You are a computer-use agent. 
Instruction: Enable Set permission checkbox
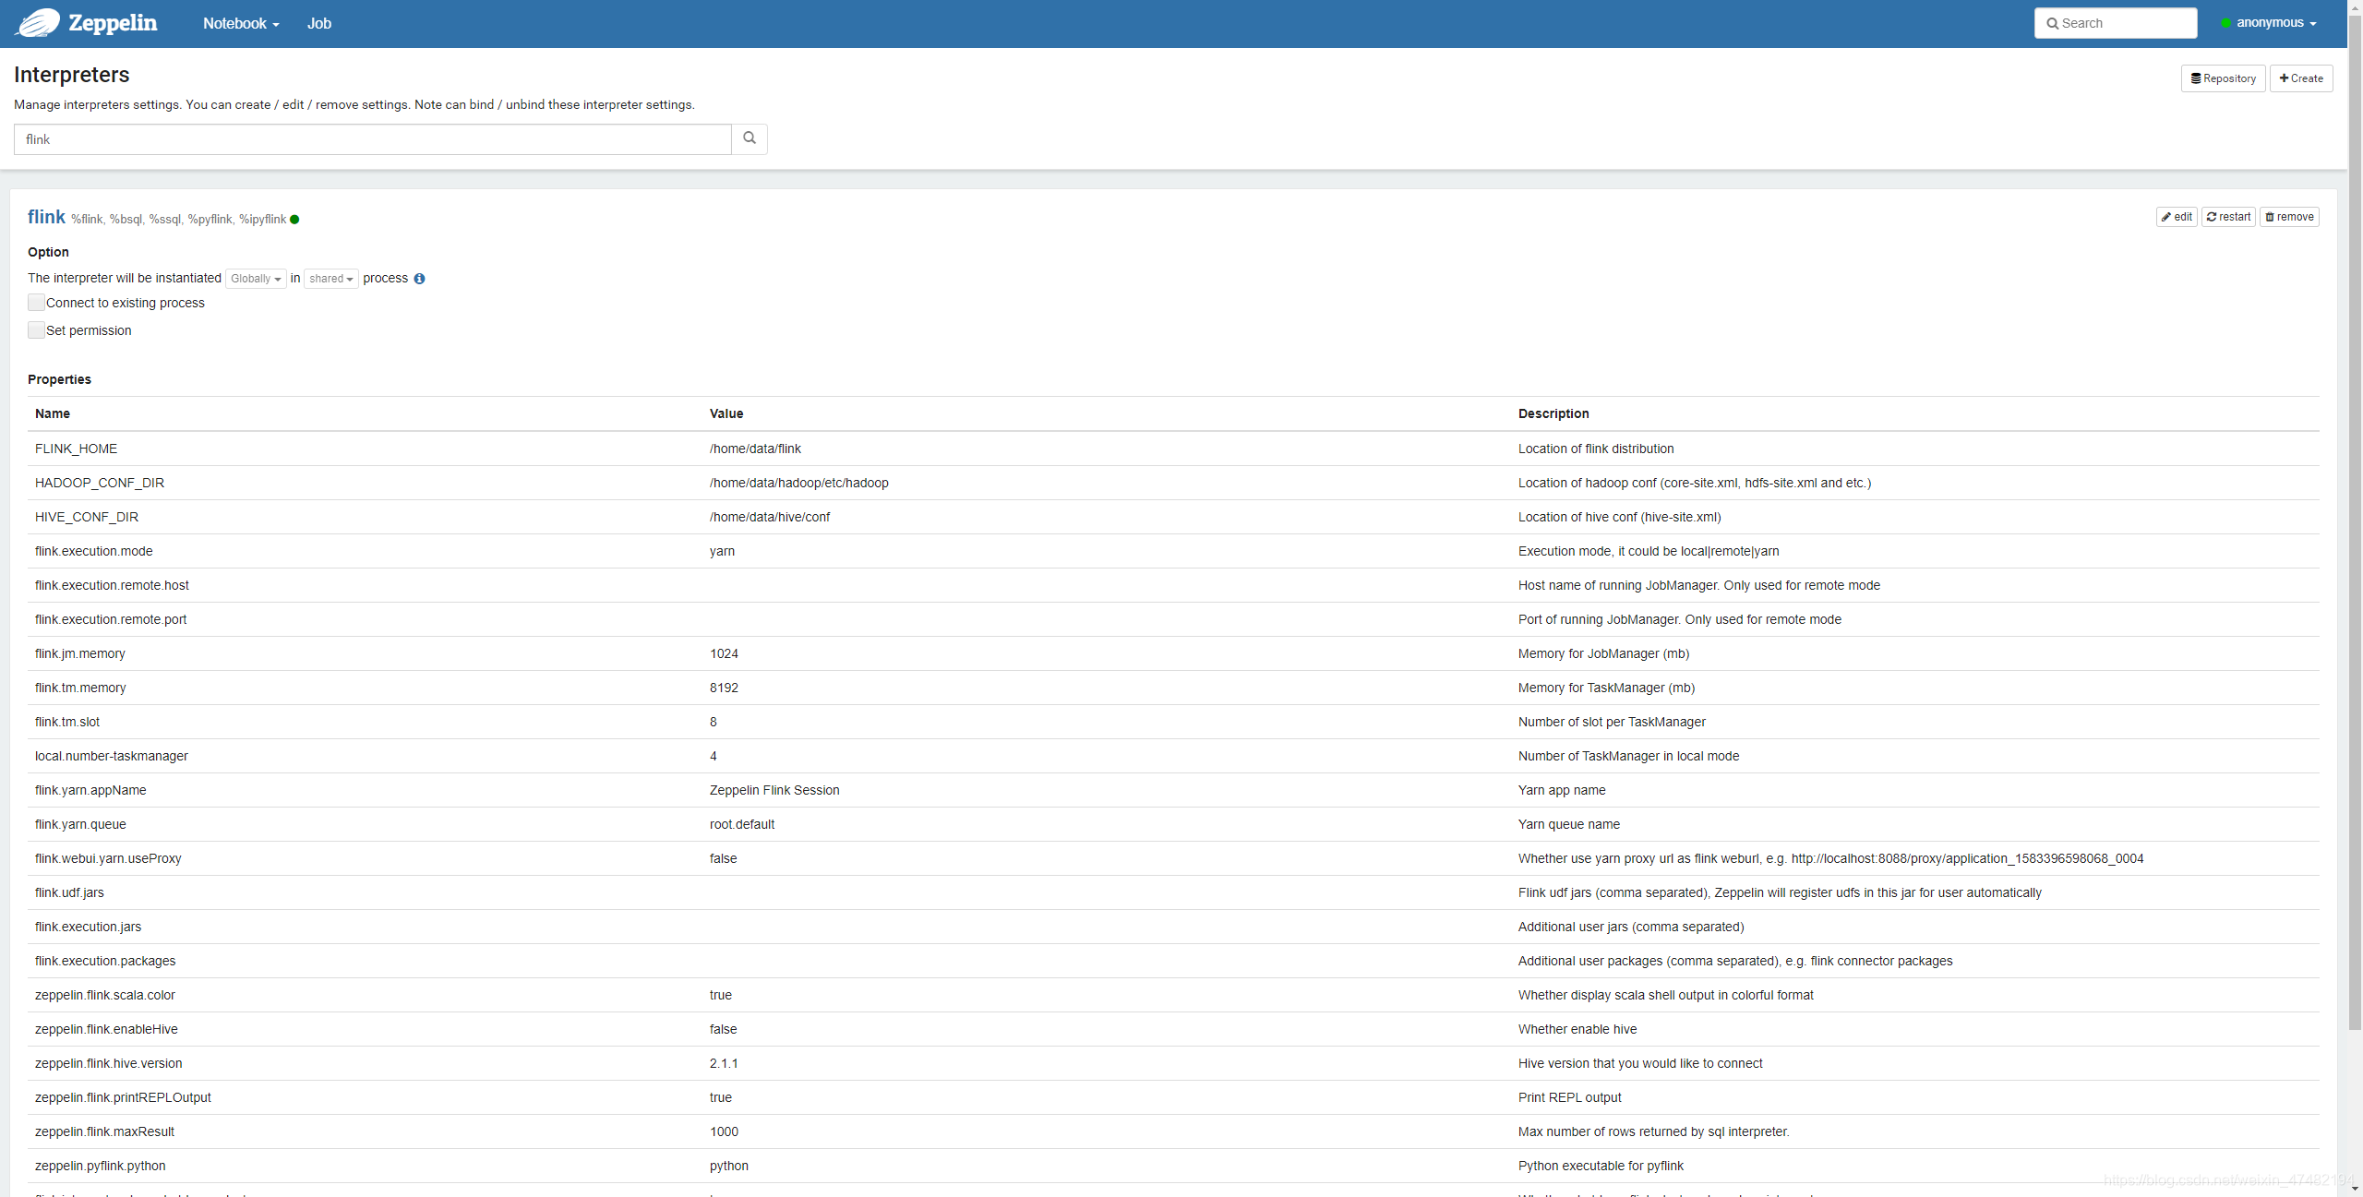point(36,329)
